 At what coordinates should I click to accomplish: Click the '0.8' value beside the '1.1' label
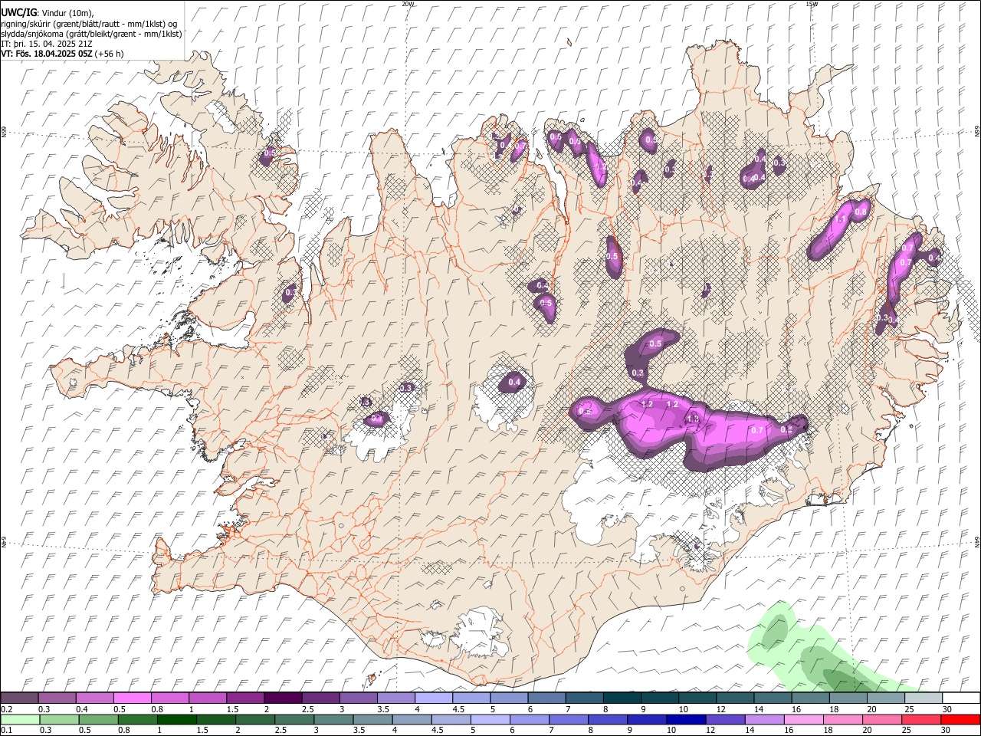point(861,212)
